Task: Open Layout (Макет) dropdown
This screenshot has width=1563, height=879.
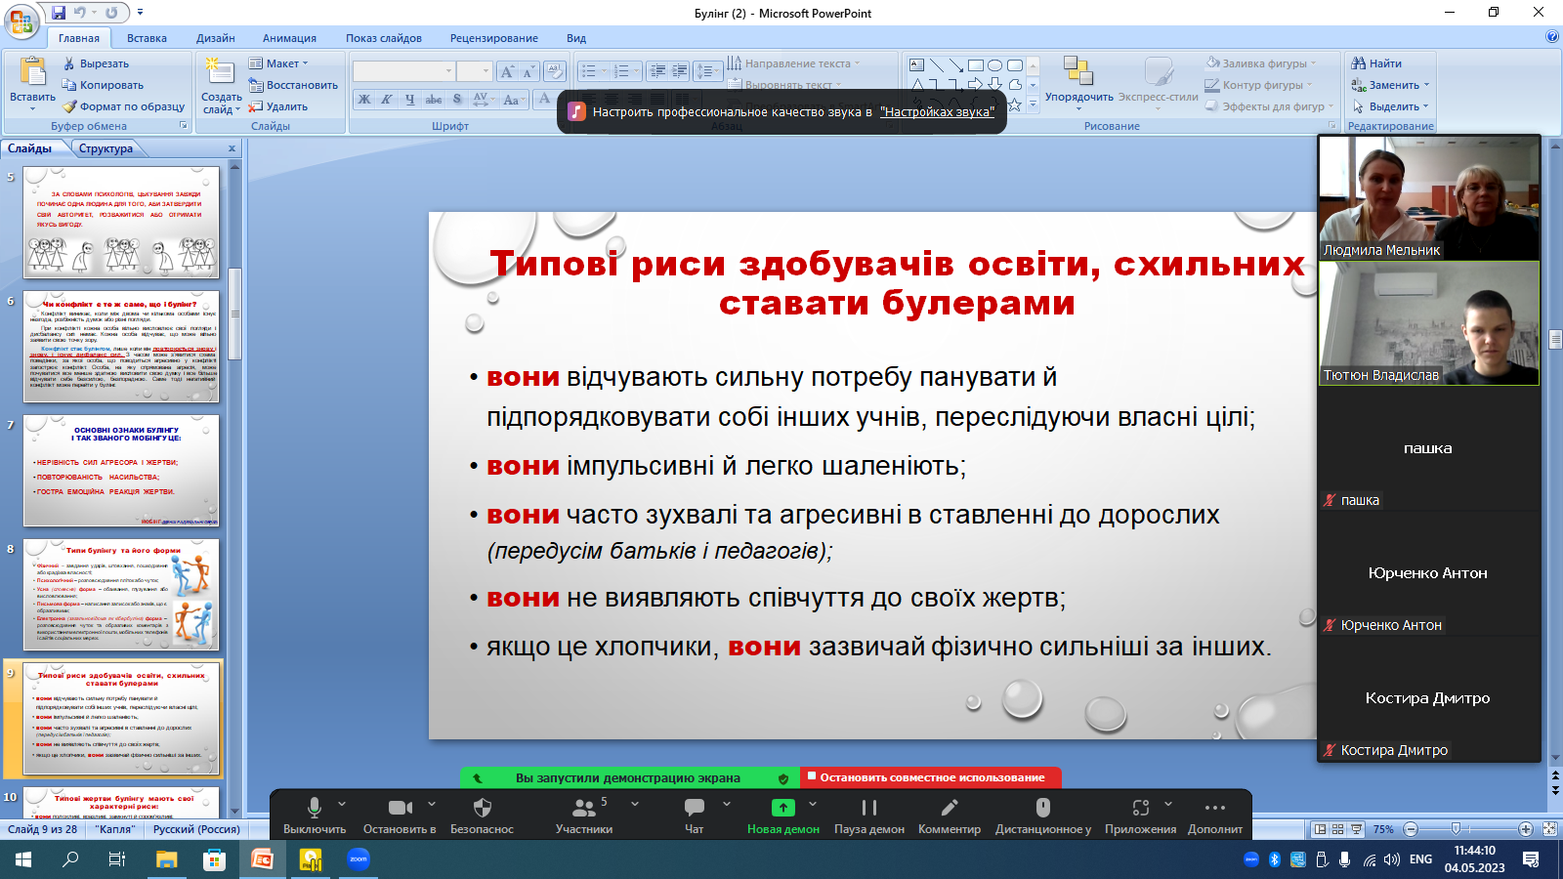Action: 278,63
